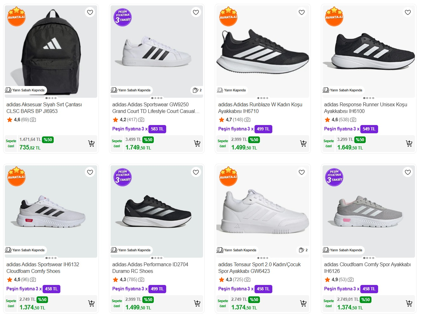Open Adidas Performance ID2704 Duramo RC link
Screen dimensions: 421x317
(x=150, y=267)
